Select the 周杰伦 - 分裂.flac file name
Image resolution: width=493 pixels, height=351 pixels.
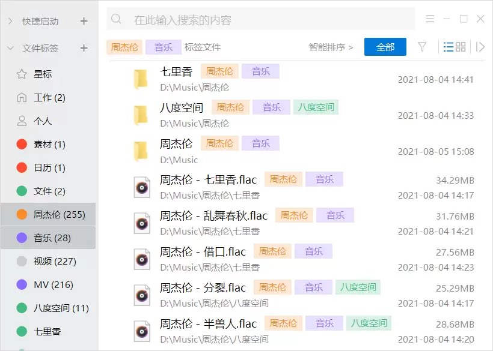203,287
